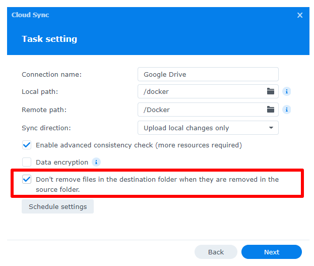Uncheck Don't remove files in destination checkbox
Viewport: 314px width, 266px height.
tap(27, 180)
